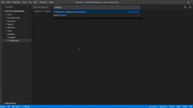Click the command palette input field
The width and height of the screenshot is (193, 108).
pyautogui.click(x=97, y=7)
